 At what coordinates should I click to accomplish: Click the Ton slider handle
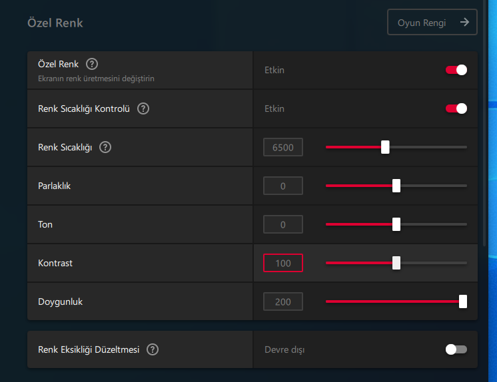click(x=396, y=224)
